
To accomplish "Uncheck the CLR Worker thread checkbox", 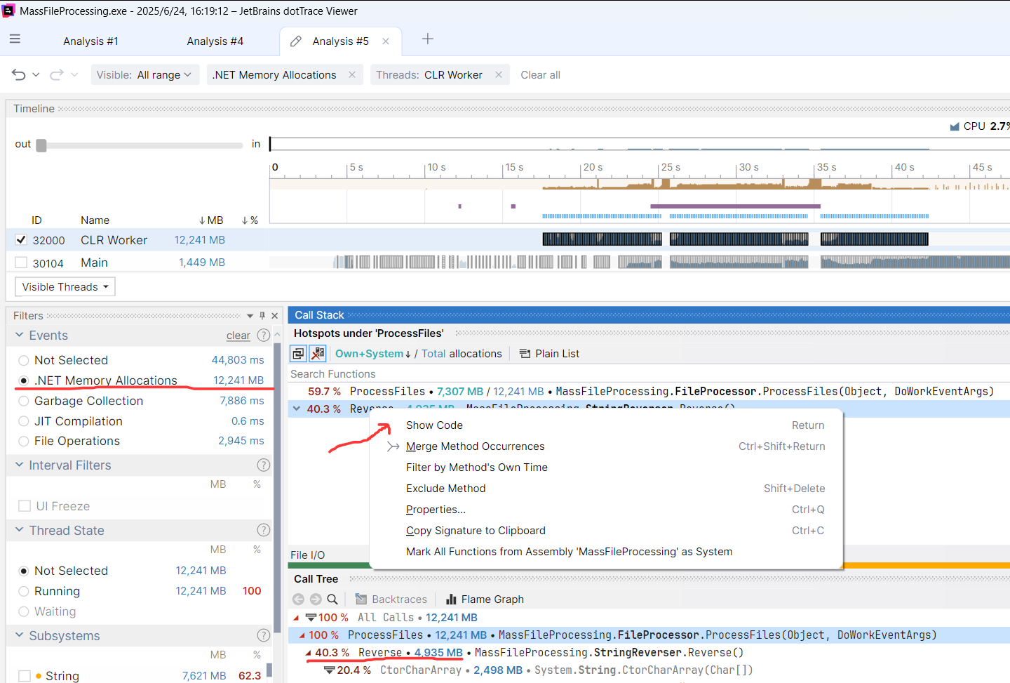I will point(21,240).
